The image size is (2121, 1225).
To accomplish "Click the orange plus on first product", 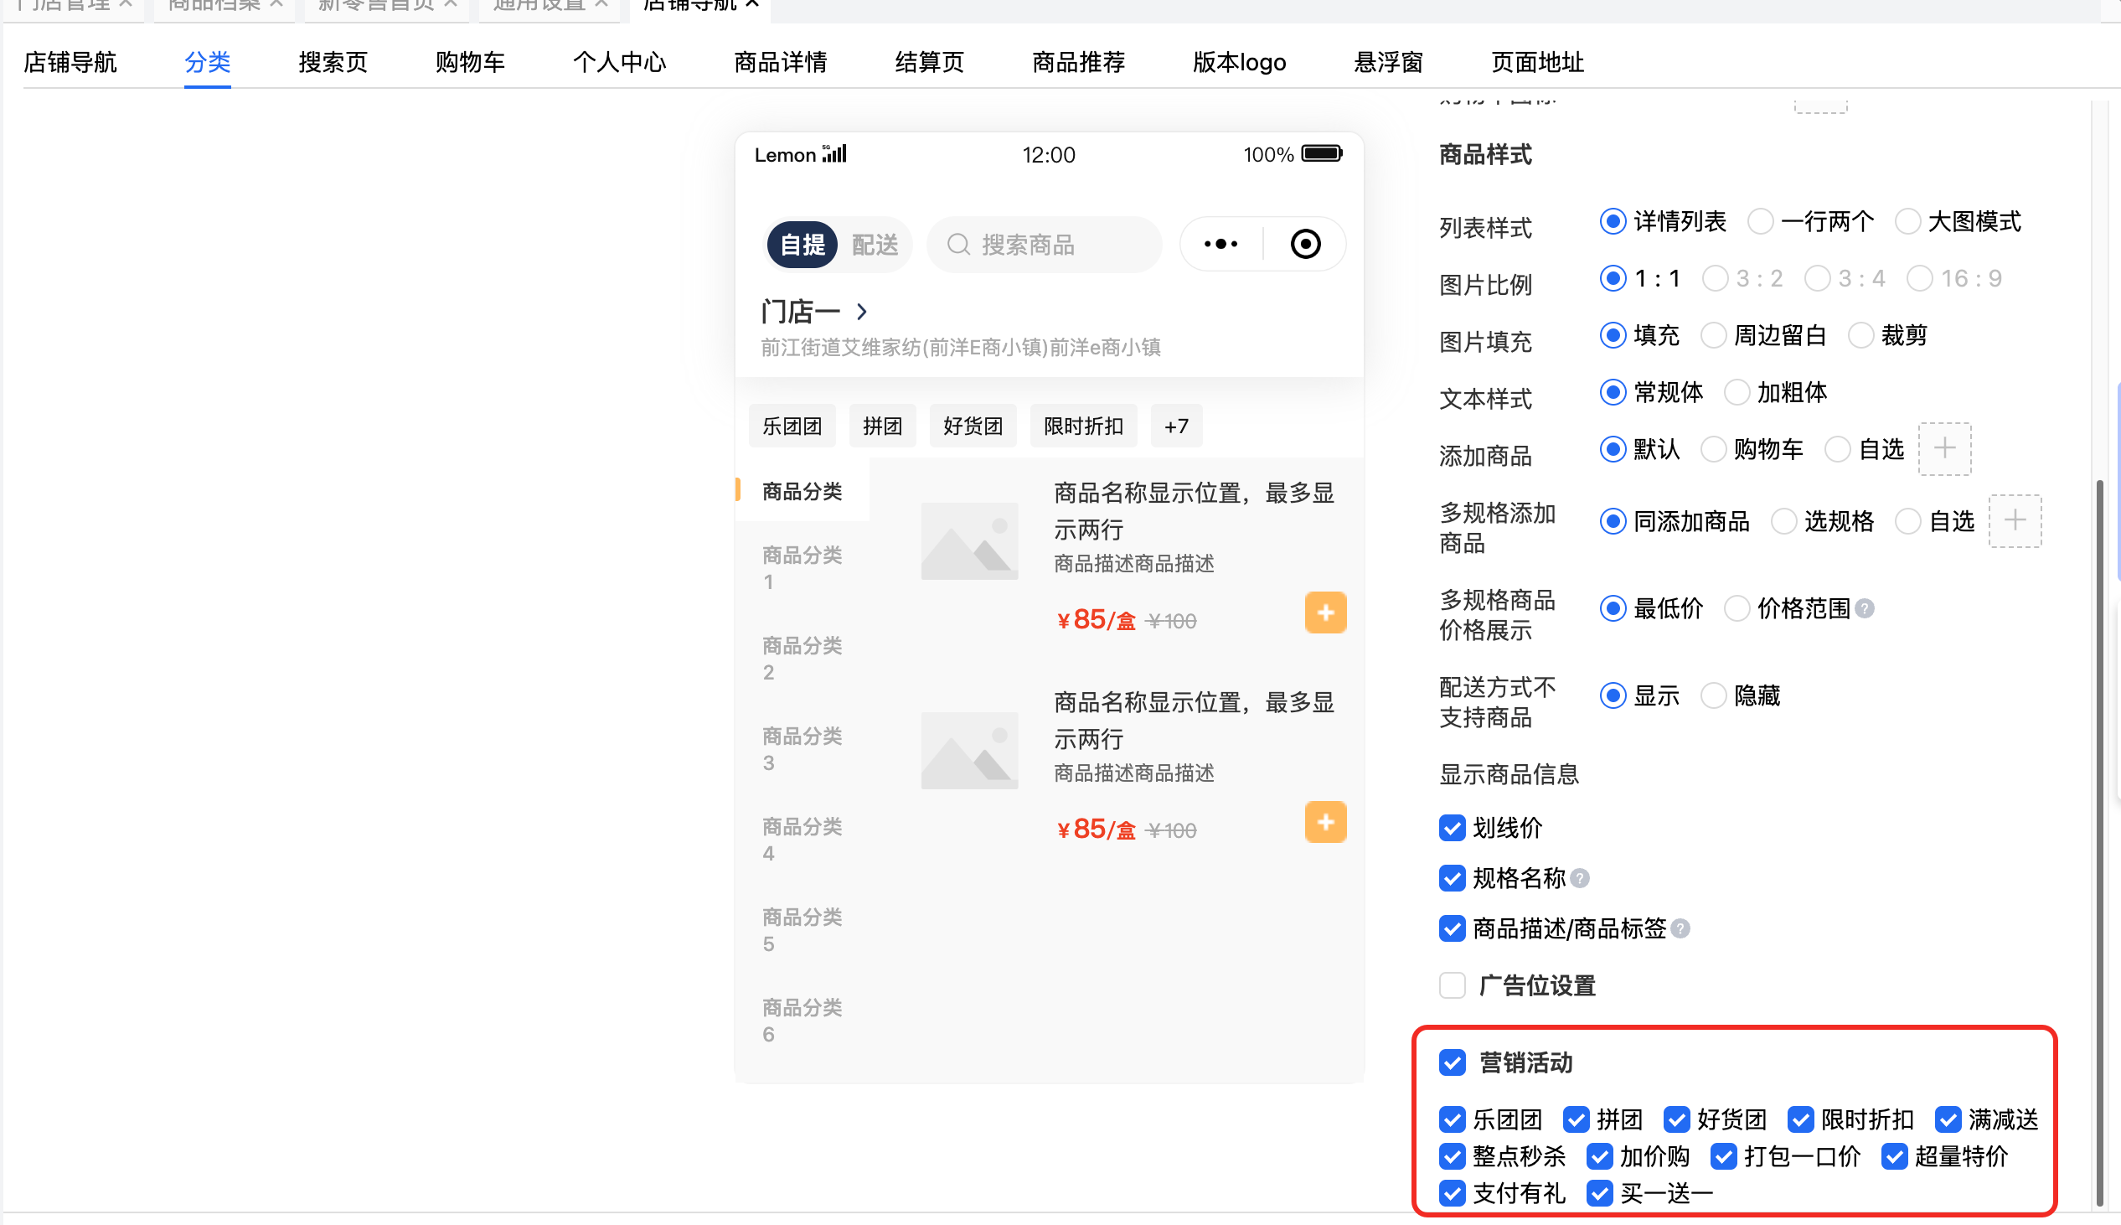I will [1325, 612].
